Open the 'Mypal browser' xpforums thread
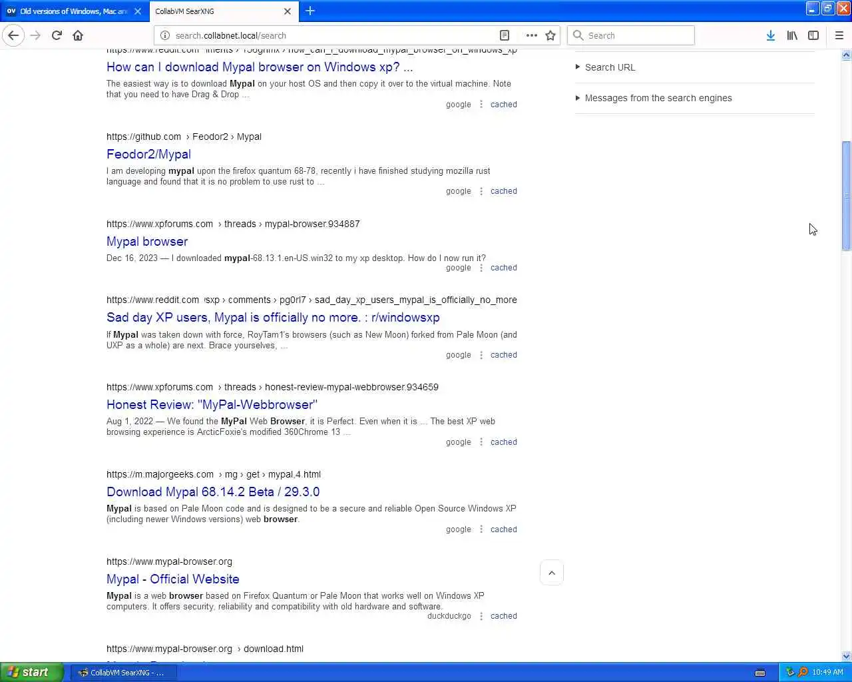 [147, 242]
